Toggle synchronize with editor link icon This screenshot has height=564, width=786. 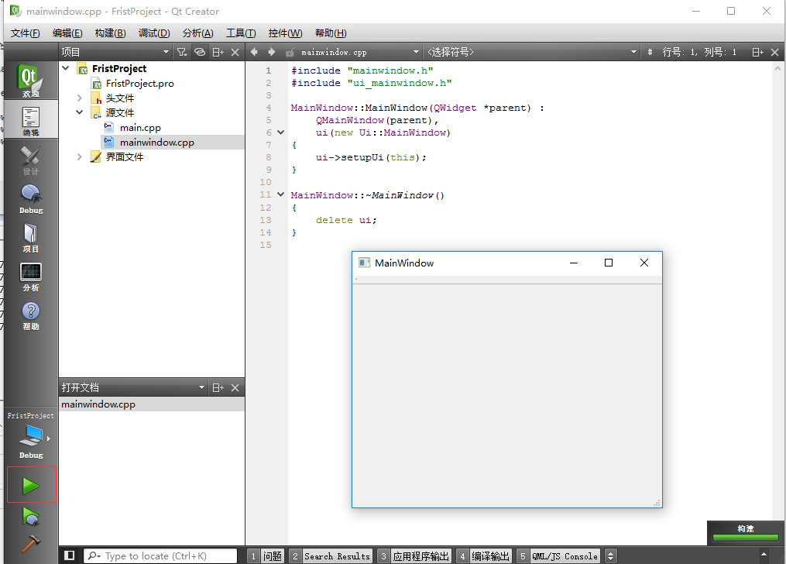click(200, 52)
